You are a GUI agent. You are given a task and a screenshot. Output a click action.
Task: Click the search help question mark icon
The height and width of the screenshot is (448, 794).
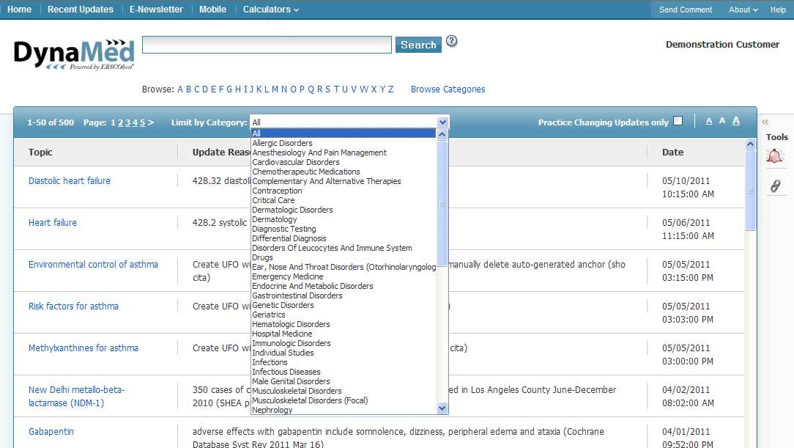point(452,41)
